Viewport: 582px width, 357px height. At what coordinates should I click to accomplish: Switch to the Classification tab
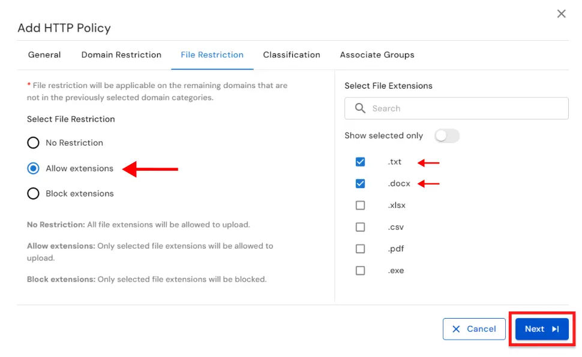point(292,55)
